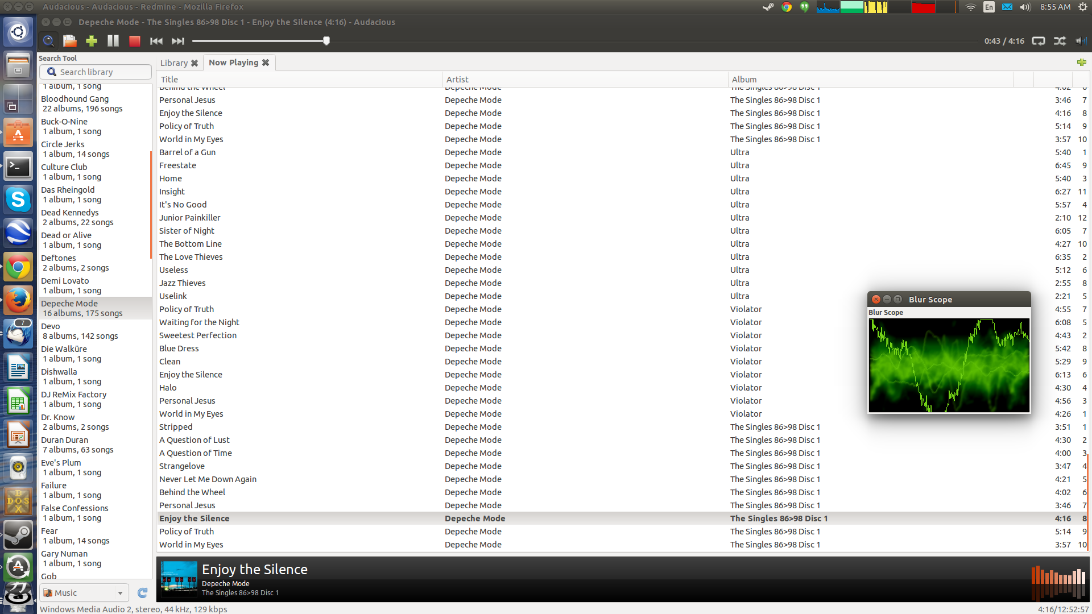Click the Steam tray icon in top panel

pyautogui.click(x=768, y=7)
